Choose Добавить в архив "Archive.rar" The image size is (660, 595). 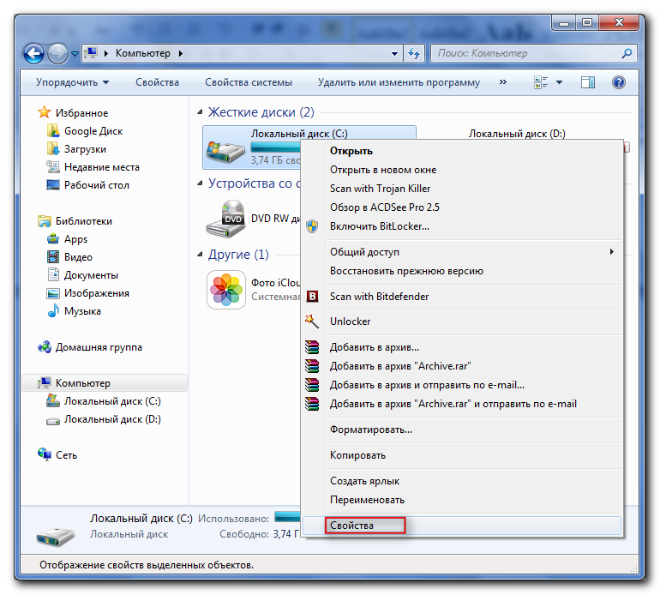[x=462, y=366]
